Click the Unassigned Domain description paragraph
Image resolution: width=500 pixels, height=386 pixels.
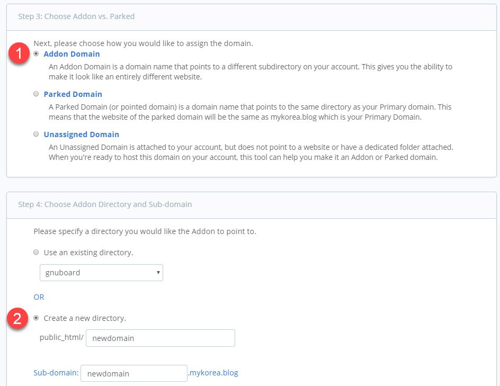pos(251,152)
